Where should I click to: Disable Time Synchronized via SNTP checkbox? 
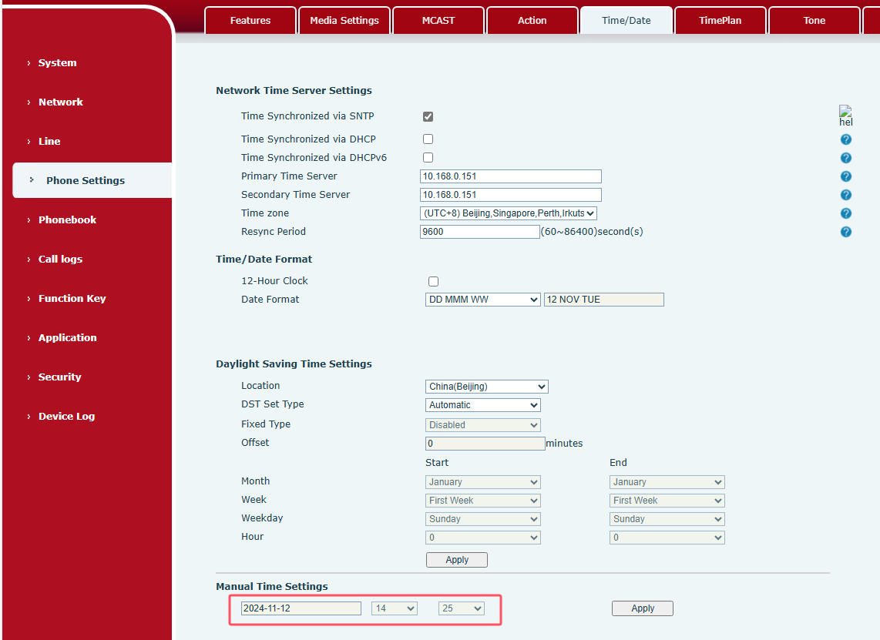(428, 116)
